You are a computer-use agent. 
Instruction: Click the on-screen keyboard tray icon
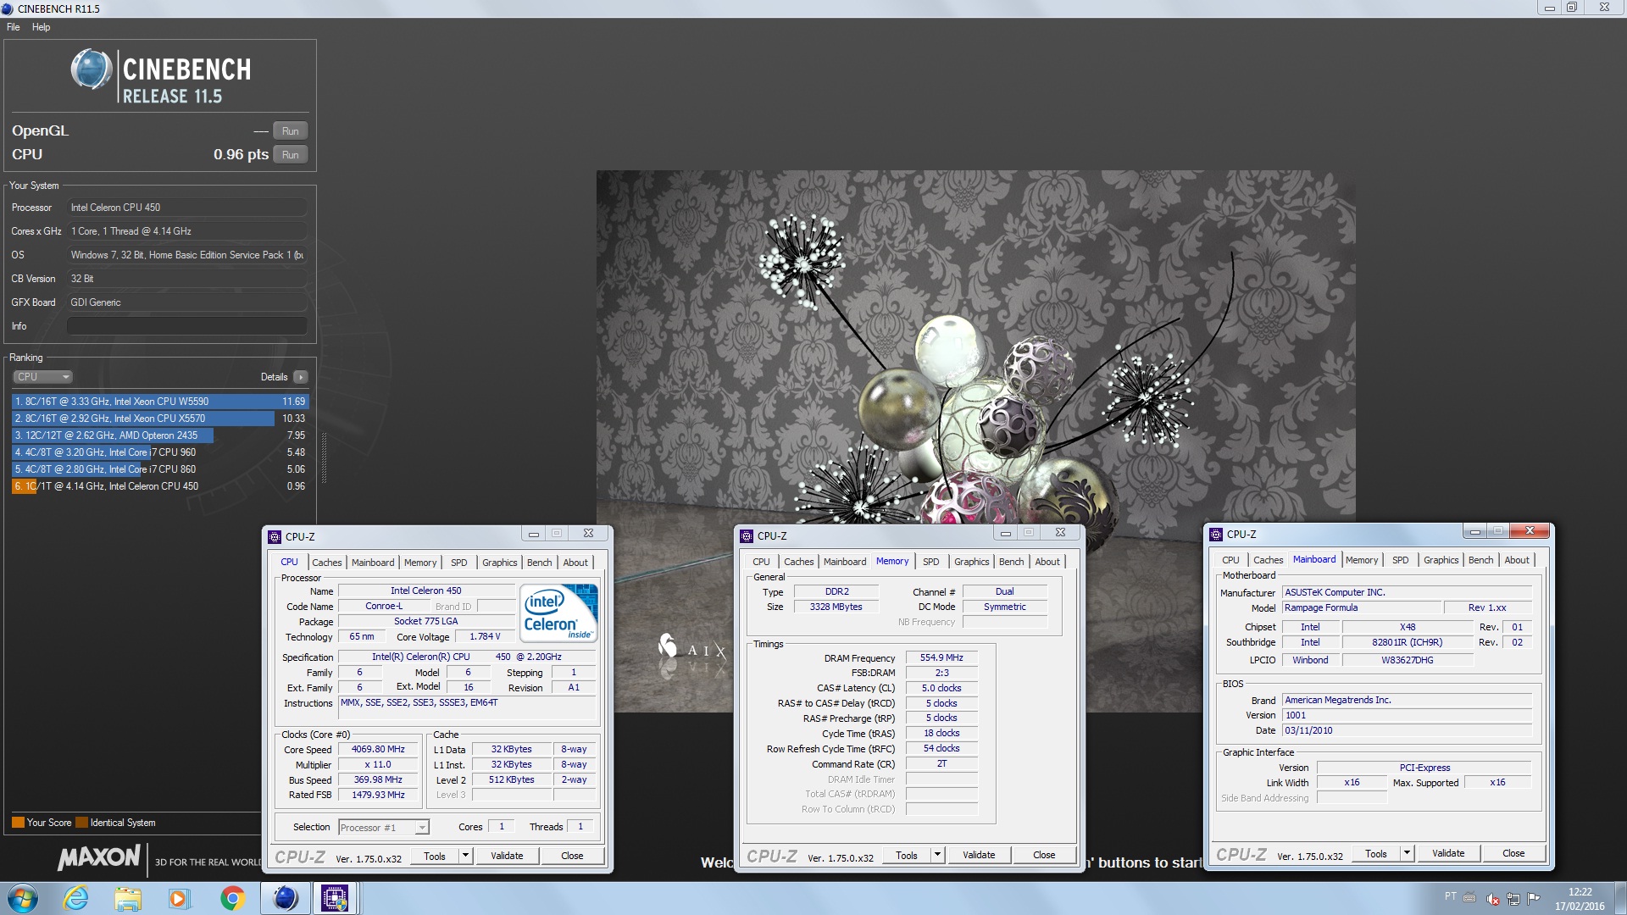(x=1469, y=897)
